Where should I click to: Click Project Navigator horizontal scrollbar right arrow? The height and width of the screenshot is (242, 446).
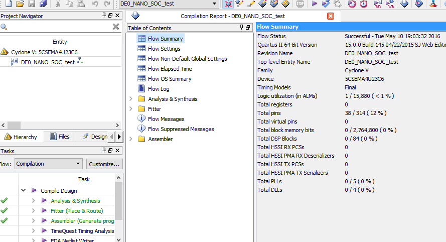point(117,126)
